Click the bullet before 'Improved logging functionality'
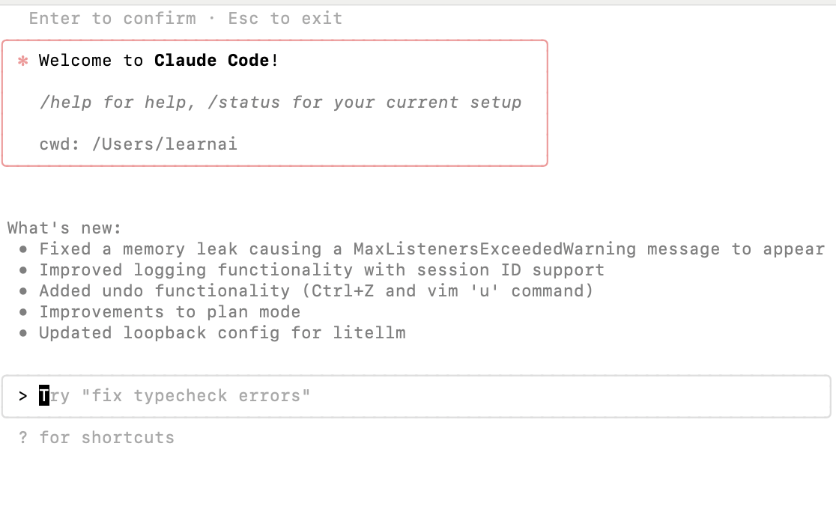This screenshot has width=836, height=509. [23, 270]
